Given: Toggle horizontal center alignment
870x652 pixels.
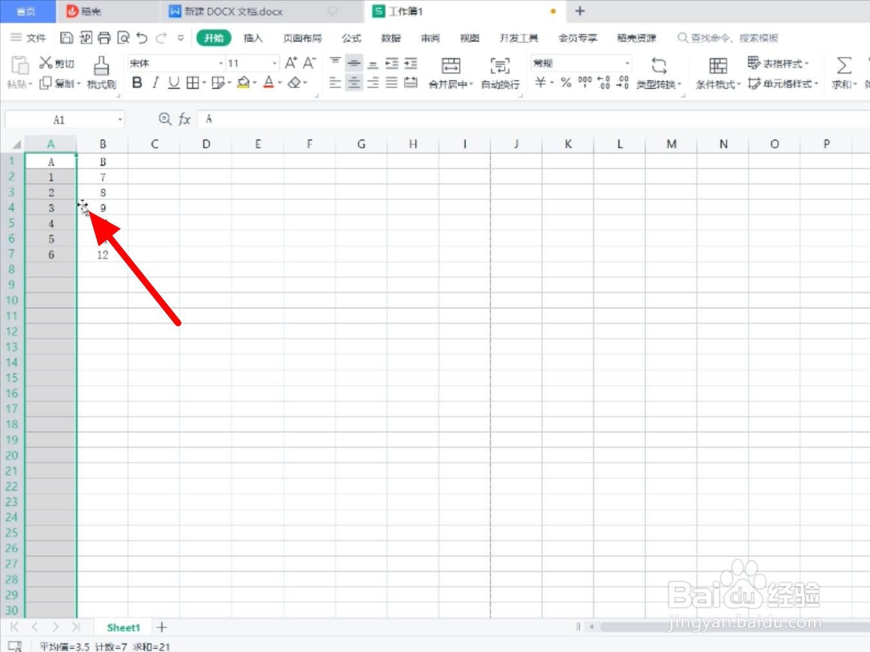Looking at the screenshot, I should point(354,83).
